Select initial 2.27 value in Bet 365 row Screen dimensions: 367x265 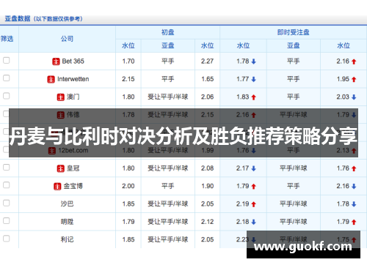click(207, 61)
